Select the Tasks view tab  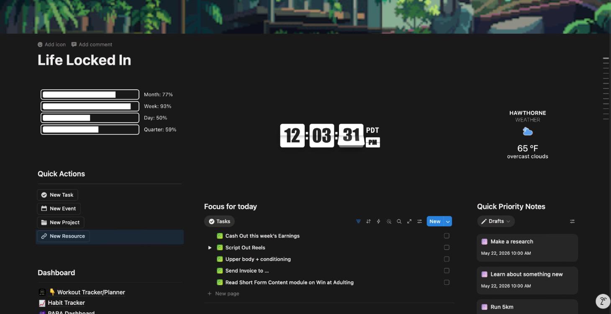[219, 221]
